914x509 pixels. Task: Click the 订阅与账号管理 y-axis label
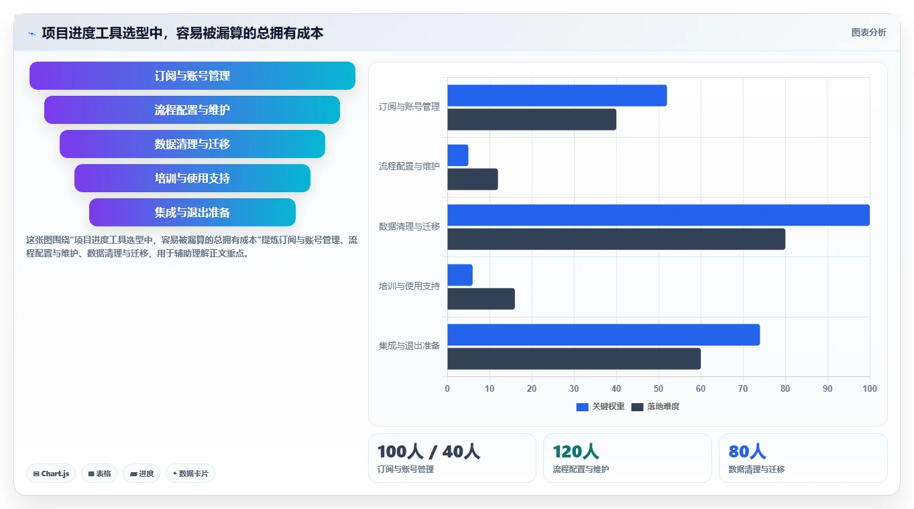pyautogui.click(x=409, y=106)
